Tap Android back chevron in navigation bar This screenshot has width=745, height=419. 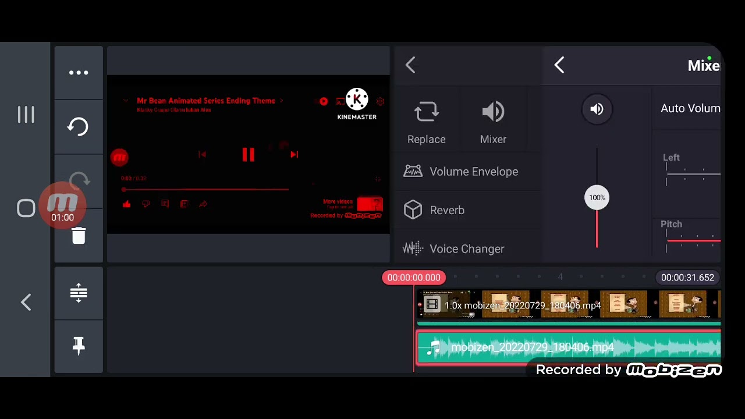26,302
